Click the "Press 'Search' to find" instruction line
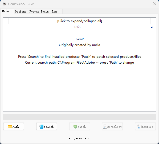159x144 pixels. click(79, 56)
